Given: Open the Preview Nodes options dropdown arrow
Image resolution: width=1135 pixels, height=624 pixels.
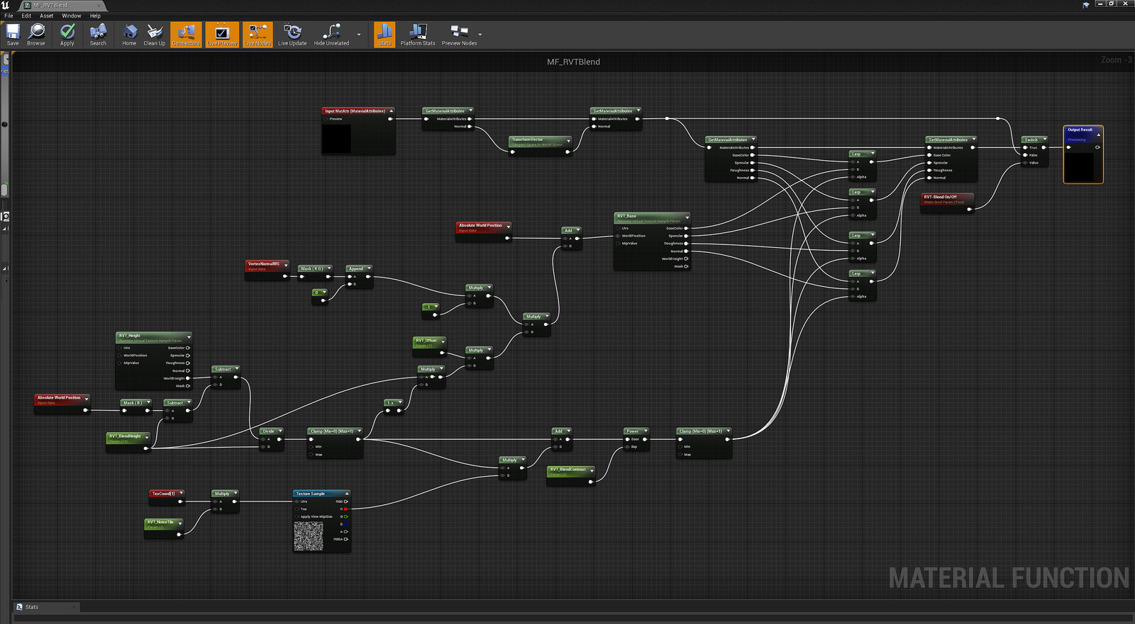Looking at the screenshot, I should [x=480, y=35].
